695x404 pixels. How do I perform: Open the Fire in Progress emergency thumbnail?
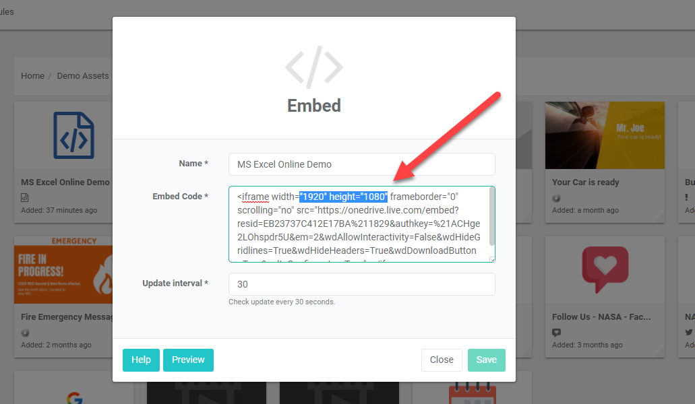(63, 270)
